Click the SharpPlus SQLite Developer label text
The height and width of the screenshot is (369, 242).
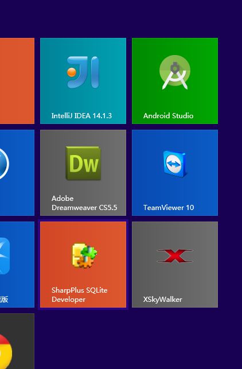coord(80,294)
